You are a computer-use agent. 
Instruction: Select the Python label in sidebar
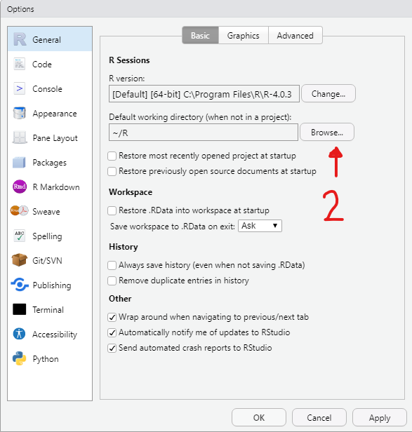tap(46, 359)
